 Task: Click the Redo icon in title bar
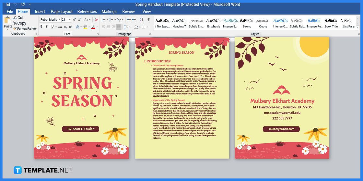pos(23,4)
